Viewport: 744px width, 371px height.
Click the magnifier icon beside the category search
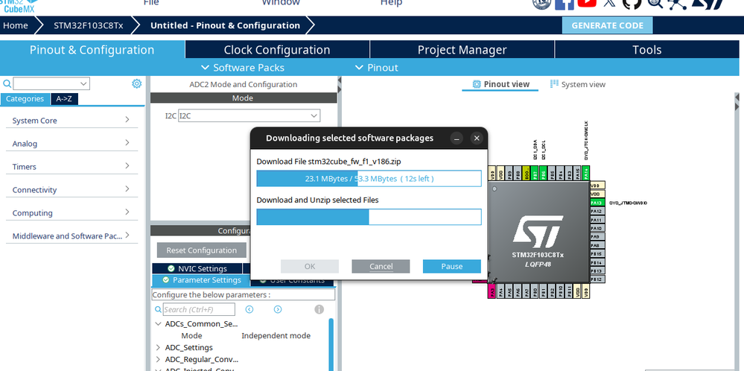pos(7,84)
